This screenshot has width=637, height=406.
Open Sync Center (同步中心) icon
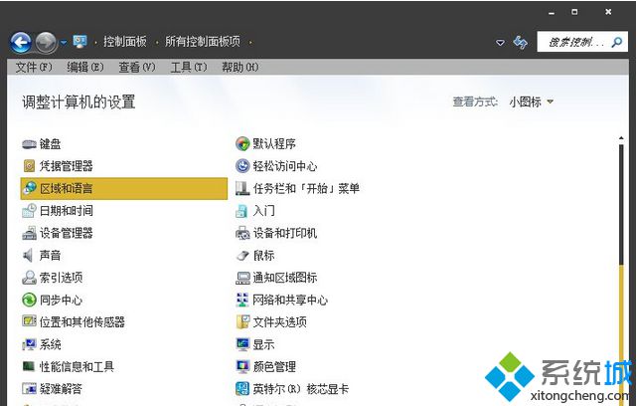(29, 300)
